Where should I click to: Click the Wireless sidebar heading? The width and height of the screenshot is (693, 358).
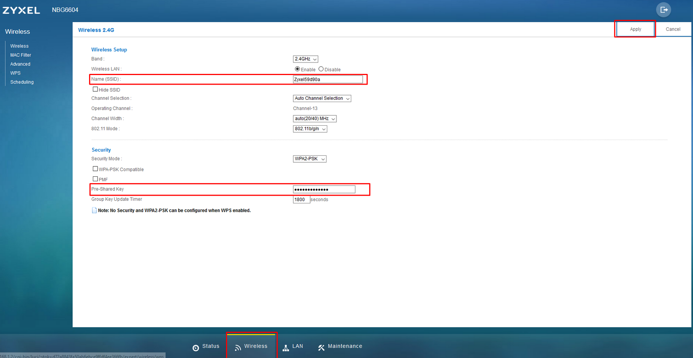(18, 32)
